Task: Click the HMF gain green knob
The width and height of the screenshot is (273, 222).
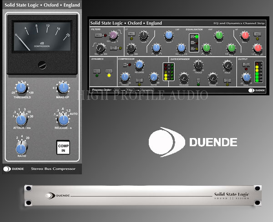Action: pos(219,35)
